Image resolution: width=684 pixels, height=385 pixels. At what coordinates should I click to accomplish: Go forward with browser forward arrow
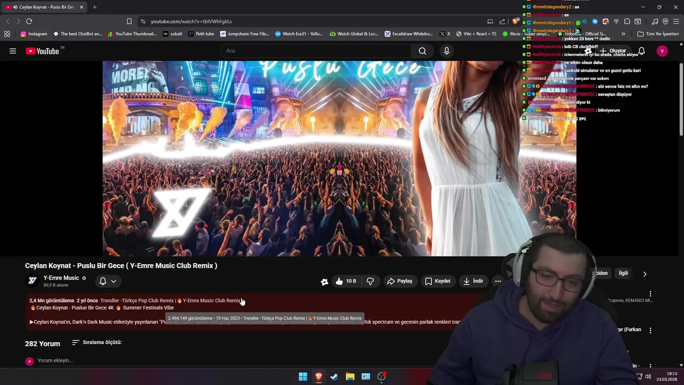click(18, 21)
